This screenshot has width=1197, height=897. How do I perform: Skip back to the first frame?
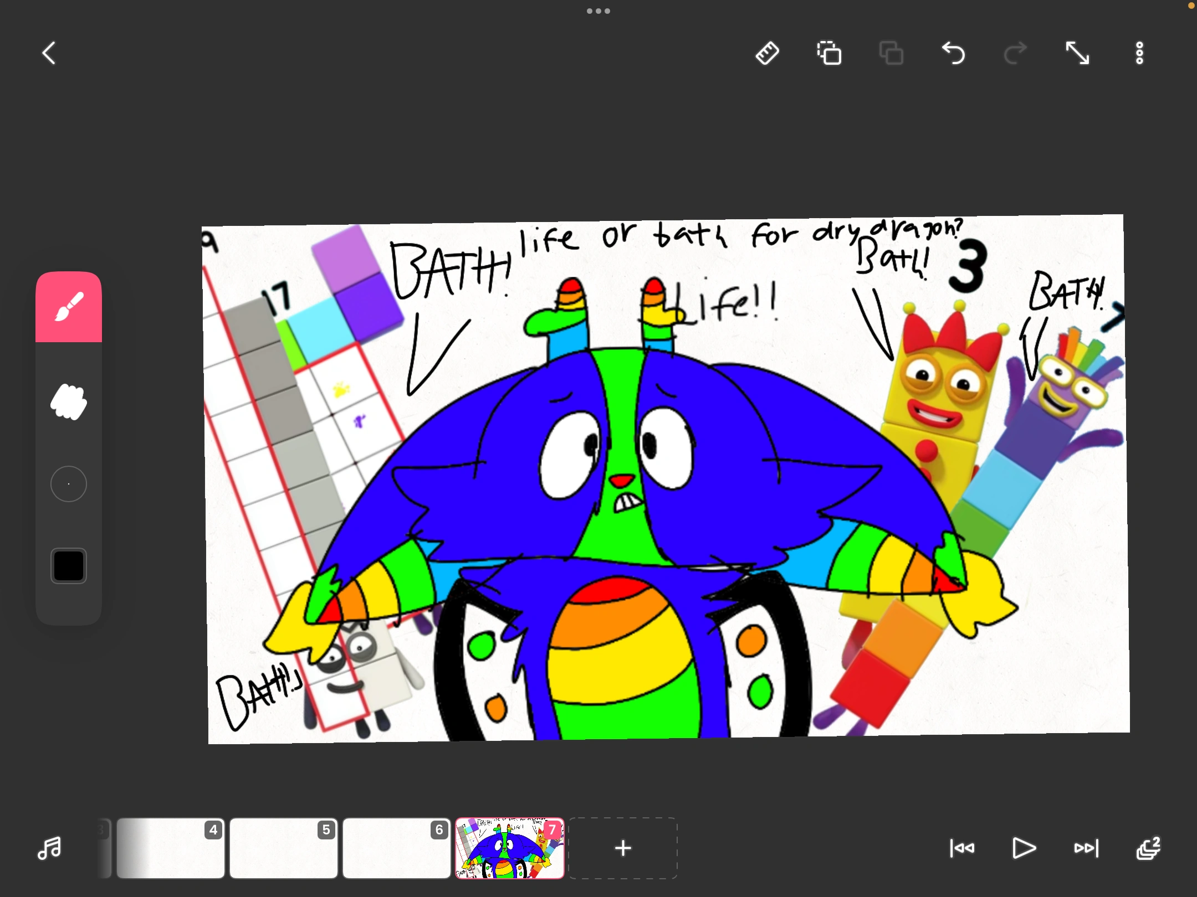962,848
